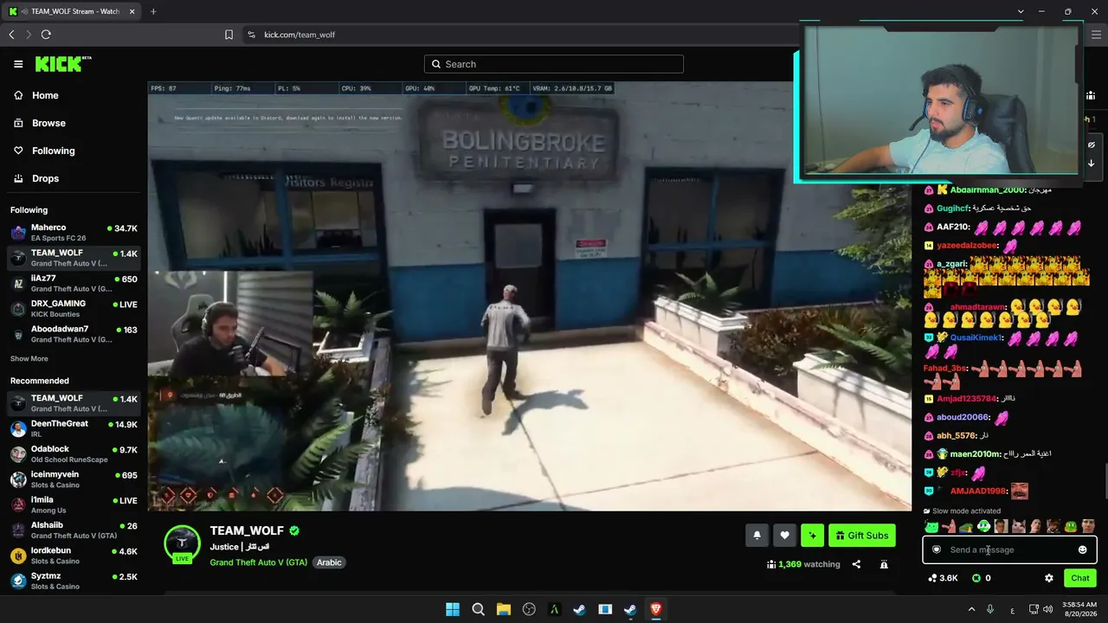Screen dimensions: 1108x623
Task: Open the Kick sidebar hamburger menu
Action: click(18, 64)
